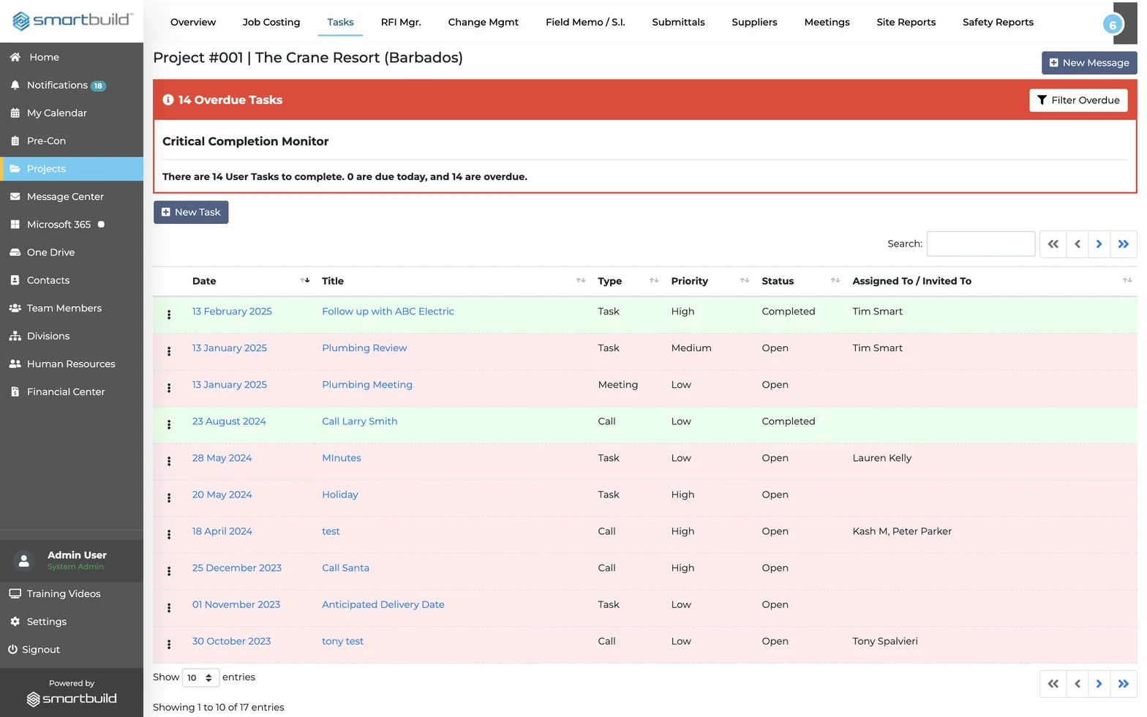This screenshot has height=717, width=1147.
Task: Open the Safety Reports tab
Action: [998, 22]
